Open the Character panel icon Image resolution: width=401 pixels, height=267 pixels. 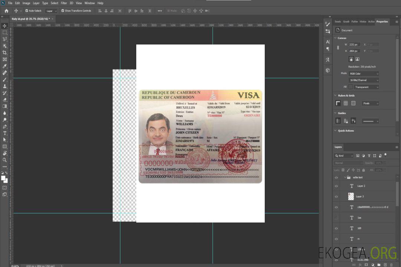tap(328, 42)
